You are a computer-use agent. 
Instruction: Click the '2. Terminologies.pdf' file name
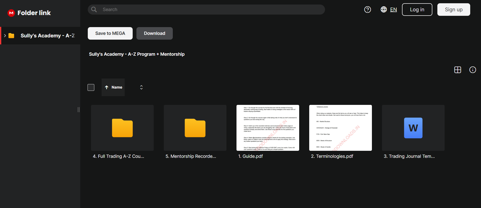tap(332, 156)
